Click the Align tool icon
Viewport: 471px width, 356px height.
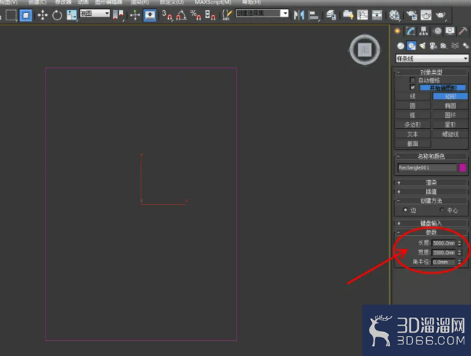click(314, 15)
